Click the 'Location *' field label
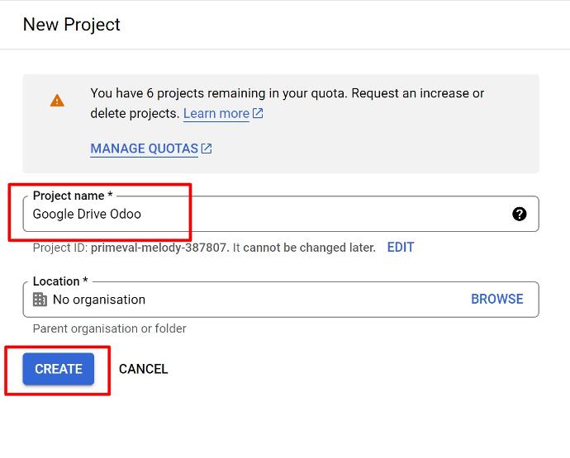 tap(60, 281)
